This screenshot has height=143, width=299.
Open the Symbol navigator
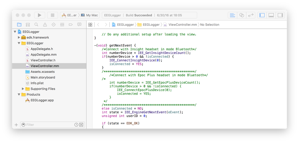pos(28,24)
